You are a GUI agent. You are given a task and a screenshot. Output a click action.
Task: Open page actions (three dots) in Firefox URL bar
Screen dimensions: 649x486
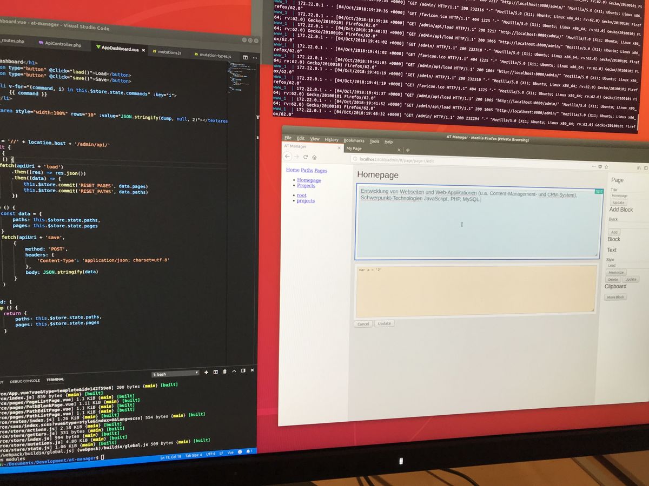(593, 166)
